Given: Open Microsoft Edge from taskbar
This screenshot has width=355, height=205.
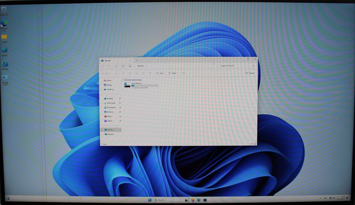Looking at the screenshot, I should click(x=199, y=200).
